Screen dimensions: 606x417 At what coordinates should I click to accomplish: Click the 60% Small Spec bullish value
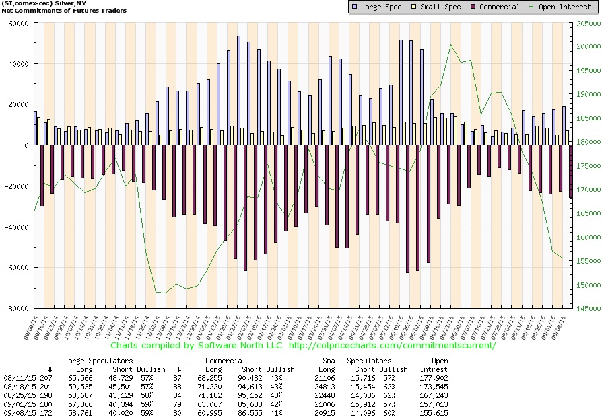click(x=389, y=413)
